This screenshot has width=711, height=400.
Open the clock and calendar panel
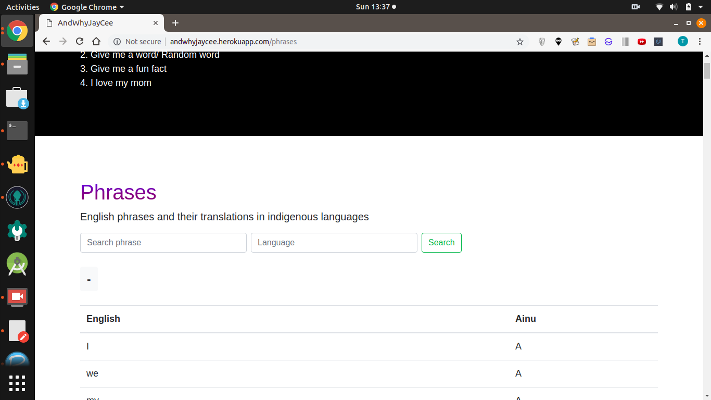[375, 7]
